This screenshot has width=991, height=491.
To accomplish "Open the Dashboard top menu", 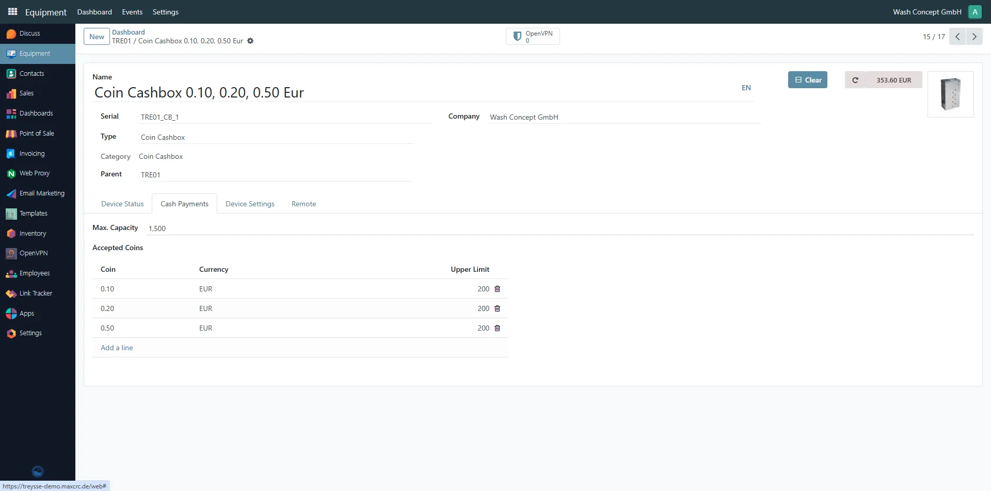I will pyautogui.click(x=94, y=12).
